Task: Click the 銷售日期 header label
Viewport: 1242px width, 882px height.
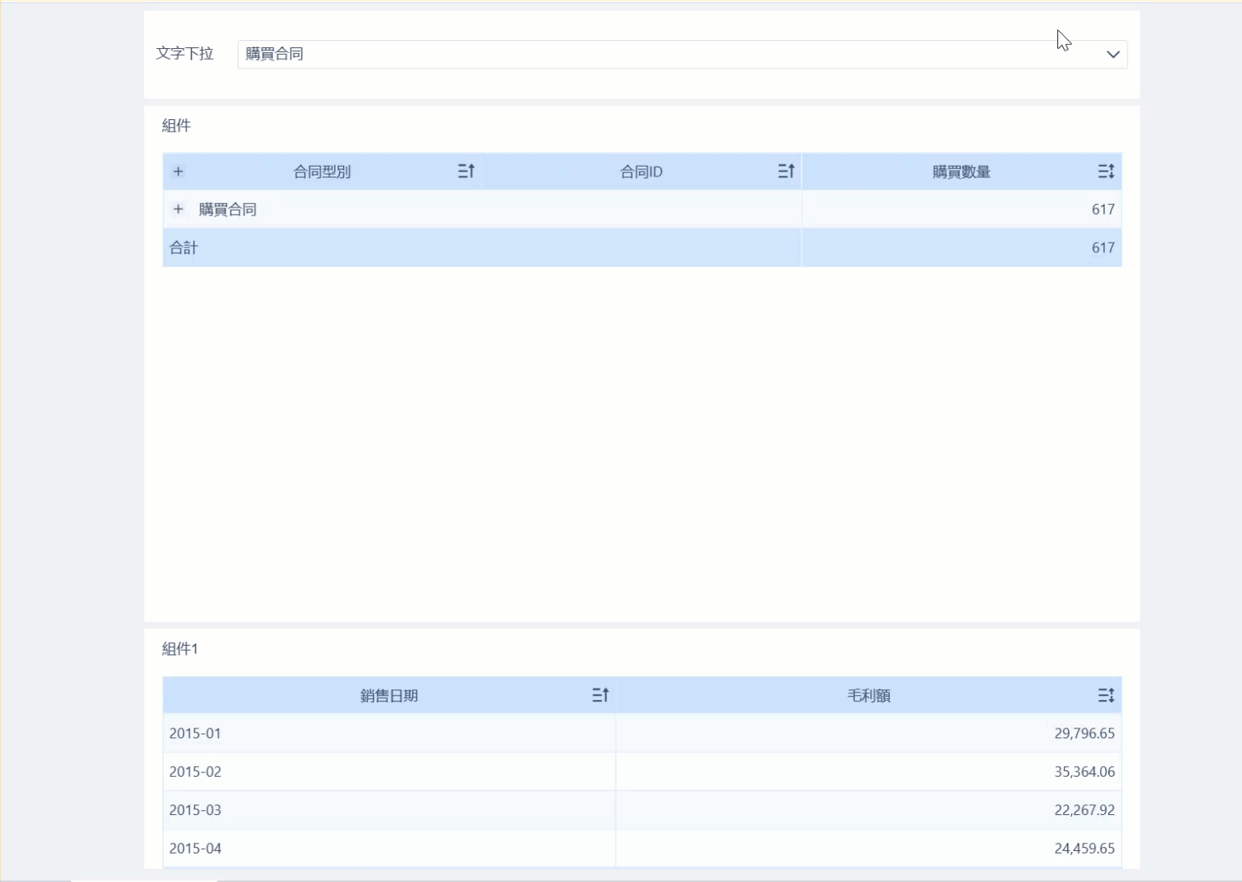Action: click(x=389, y=696)
